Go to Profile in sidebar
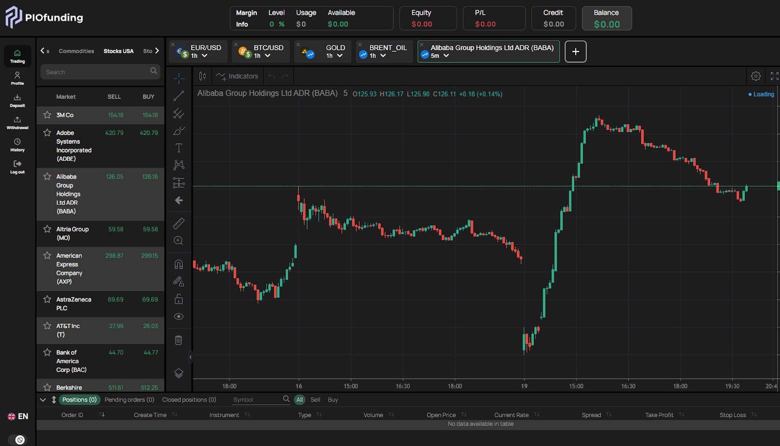The width and height of the screenshot is (780, 446). coord(18,78)
